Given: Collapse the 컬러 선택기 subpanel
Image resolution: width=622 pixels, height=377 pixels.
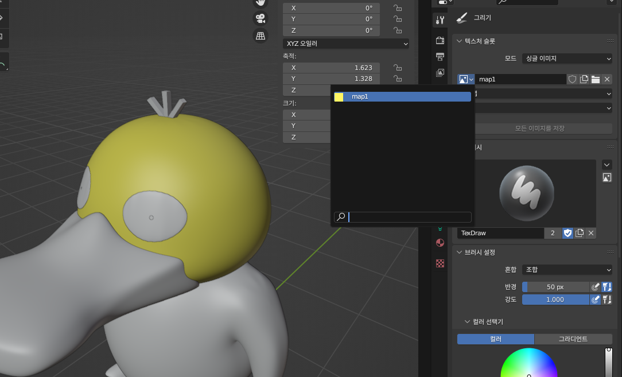Looking at the screenshot, I should (467, 322).
